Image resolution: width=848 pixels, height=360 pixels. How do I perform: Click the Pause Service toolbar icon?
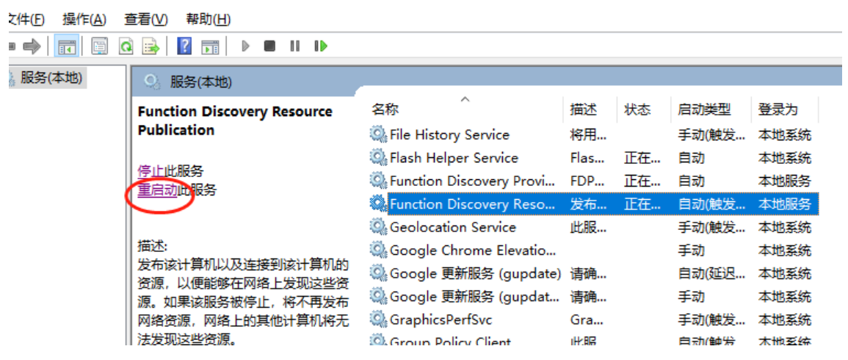294,46
